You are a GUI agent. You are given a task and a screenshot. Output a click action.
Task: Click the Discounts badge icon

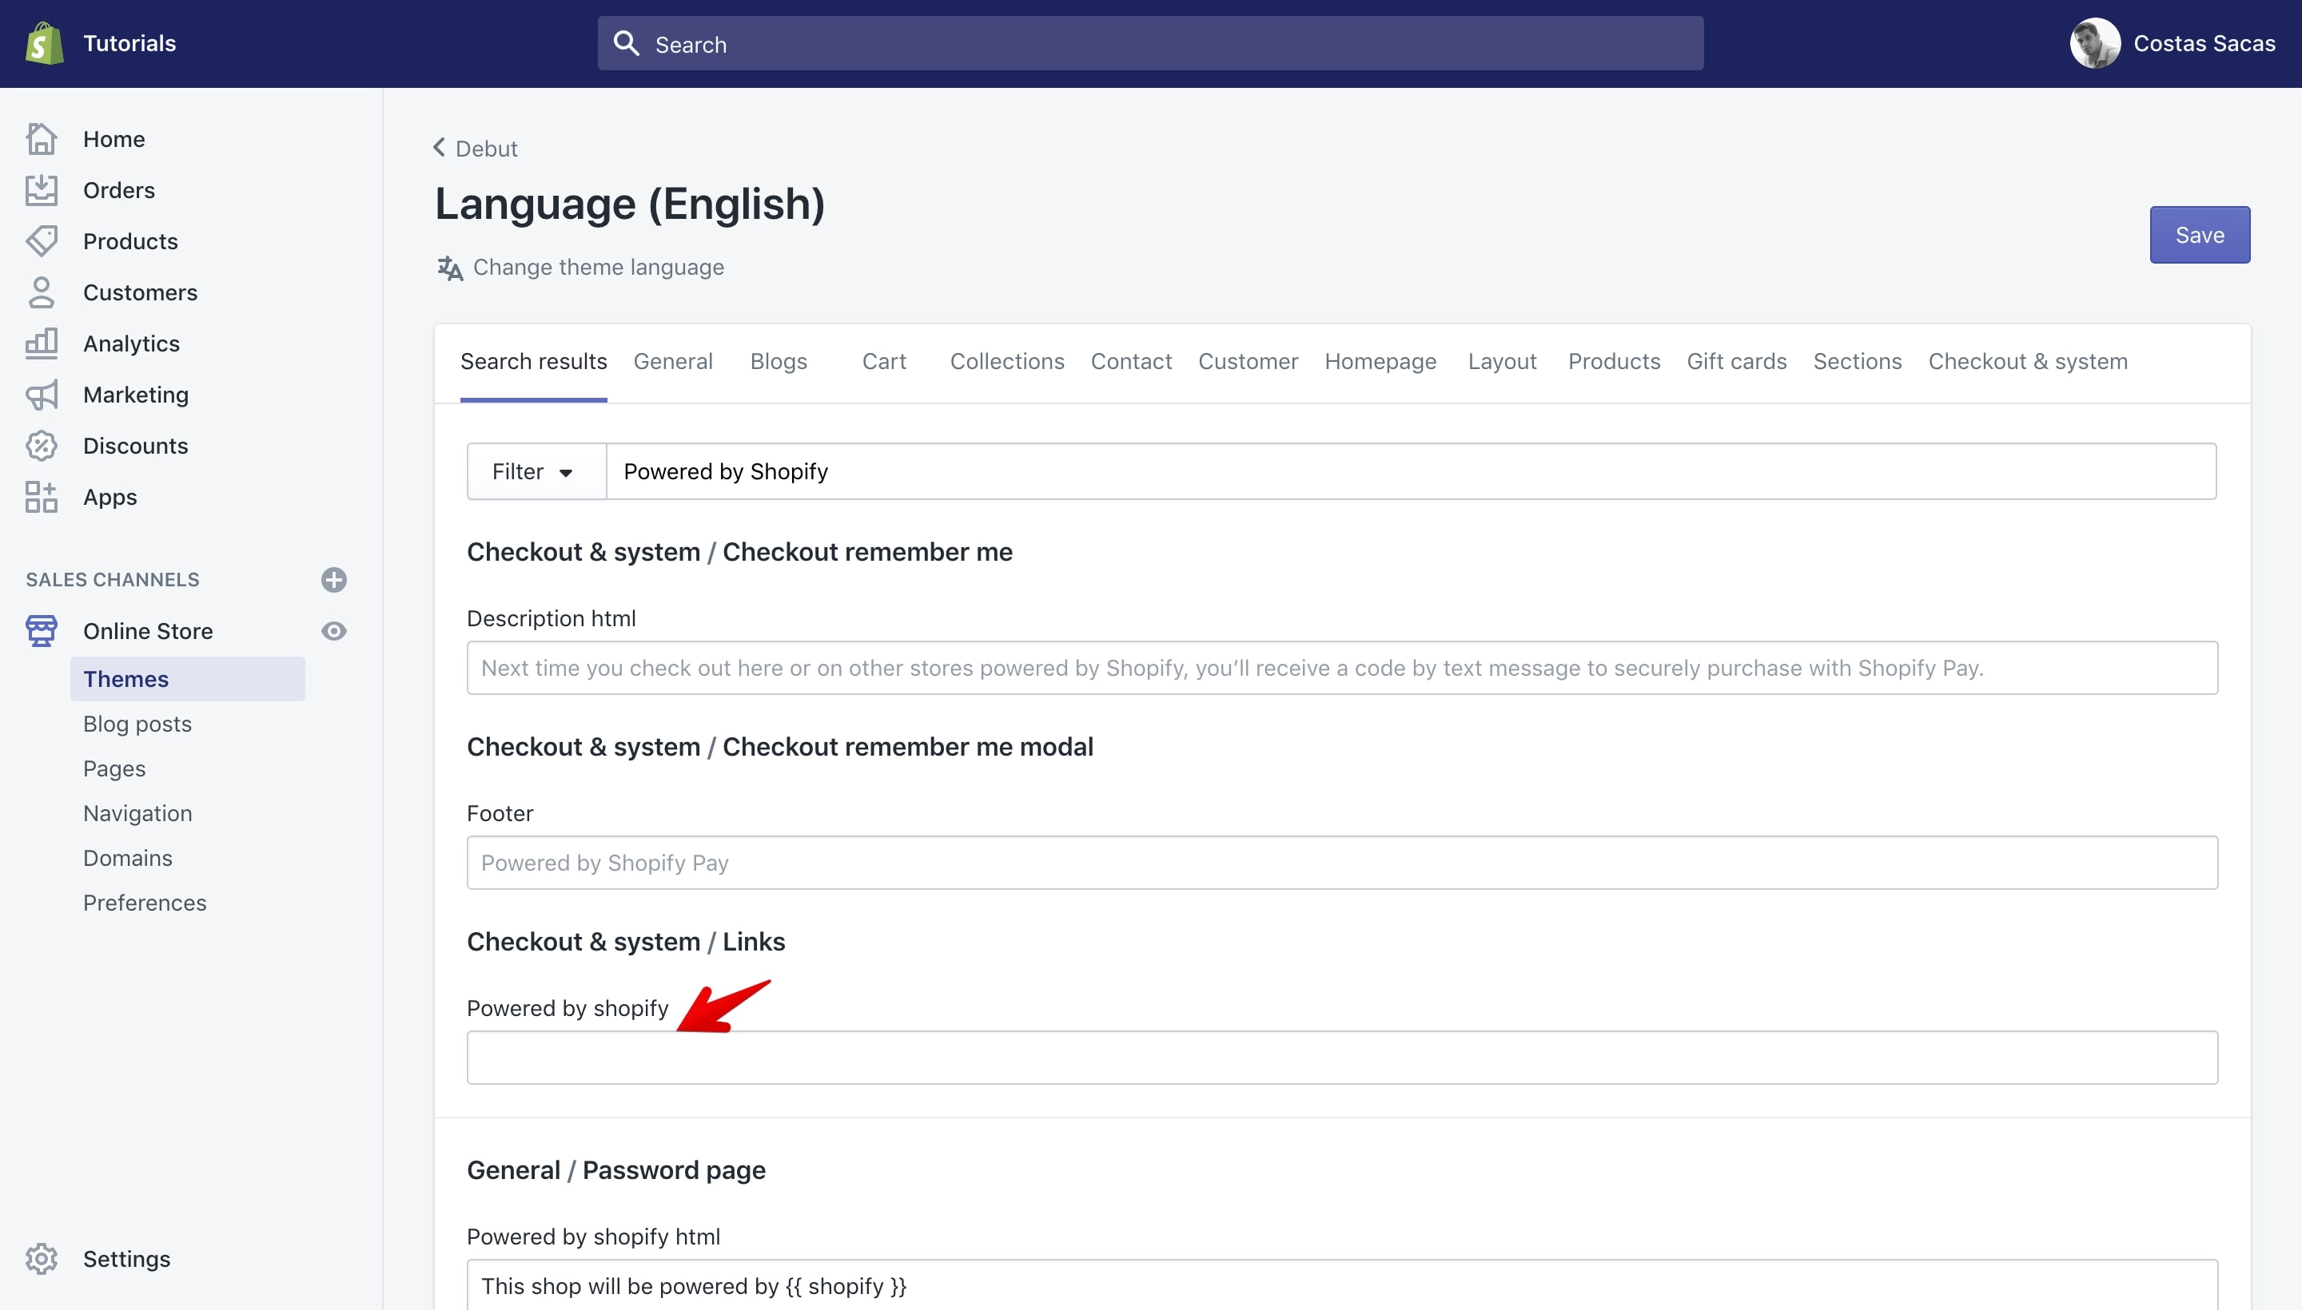pyautogui.click(x=42, y=446)
